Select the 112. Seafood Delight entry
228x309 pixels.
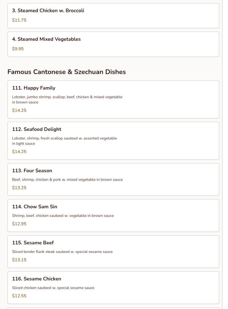click(x=113, y=141)
